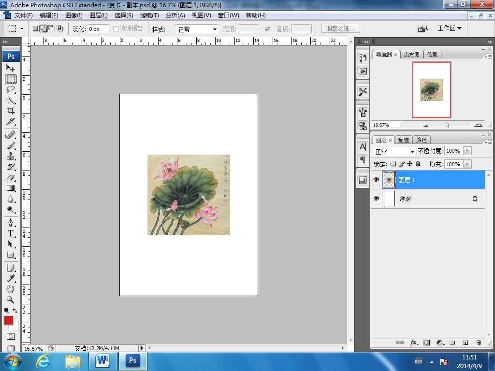Screen dimensions: 495x371
Task: Add a layer style with fx button
Action: pyautogui.click(x=414, y=342)
